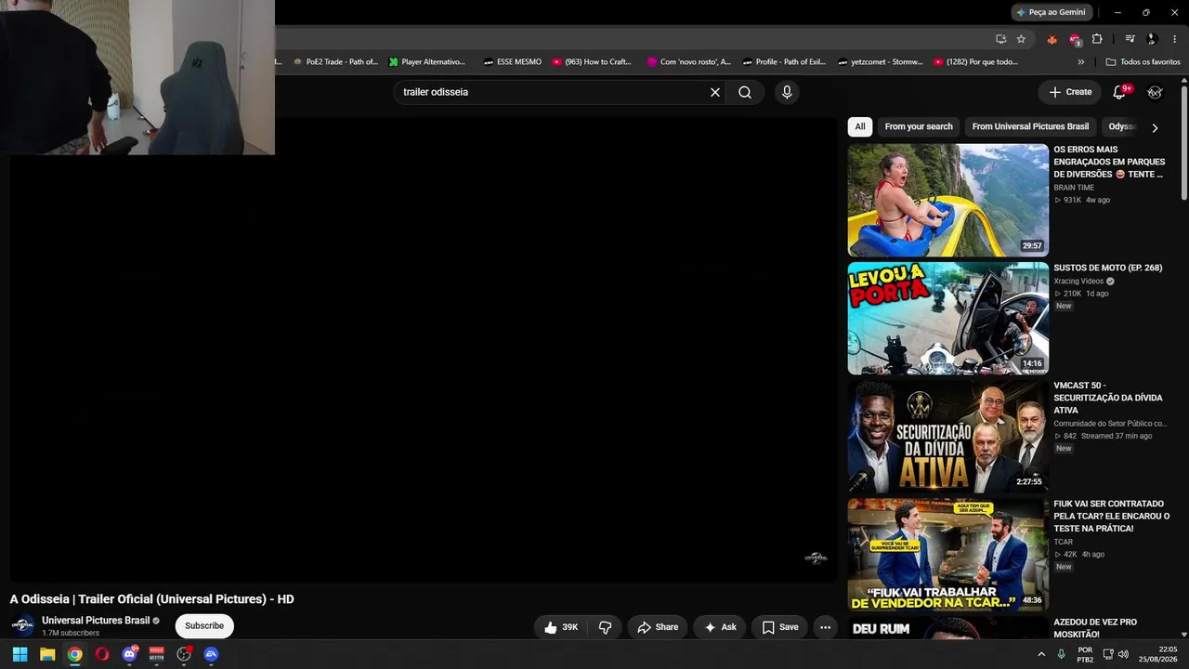The height and width of the screenshot is (669, 1189).
Task: Click the SUSTOS DE MOTO (EP. 268) title
Action: point(1107,268)
